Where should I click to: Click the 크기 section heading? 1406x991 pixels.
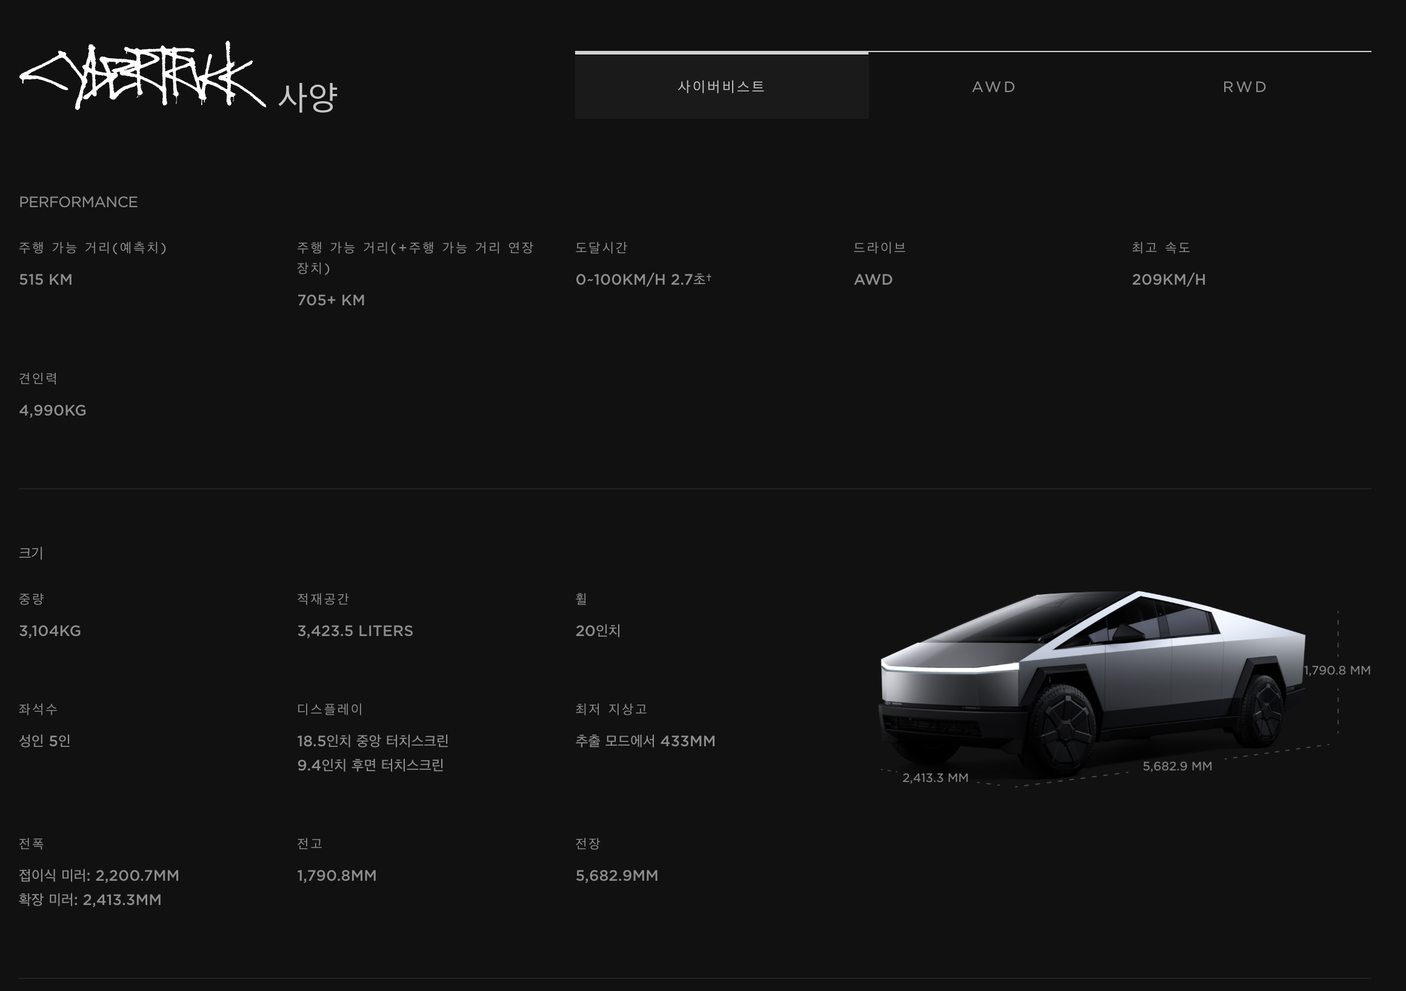[32, 552]
